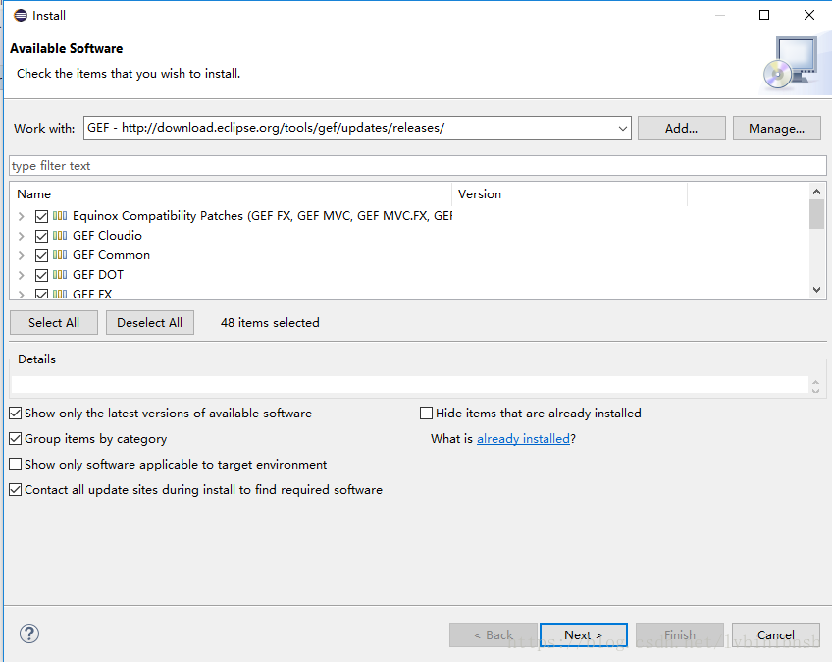
Task: Open the Work with dropdown arrow
Action: coord(623,128)
